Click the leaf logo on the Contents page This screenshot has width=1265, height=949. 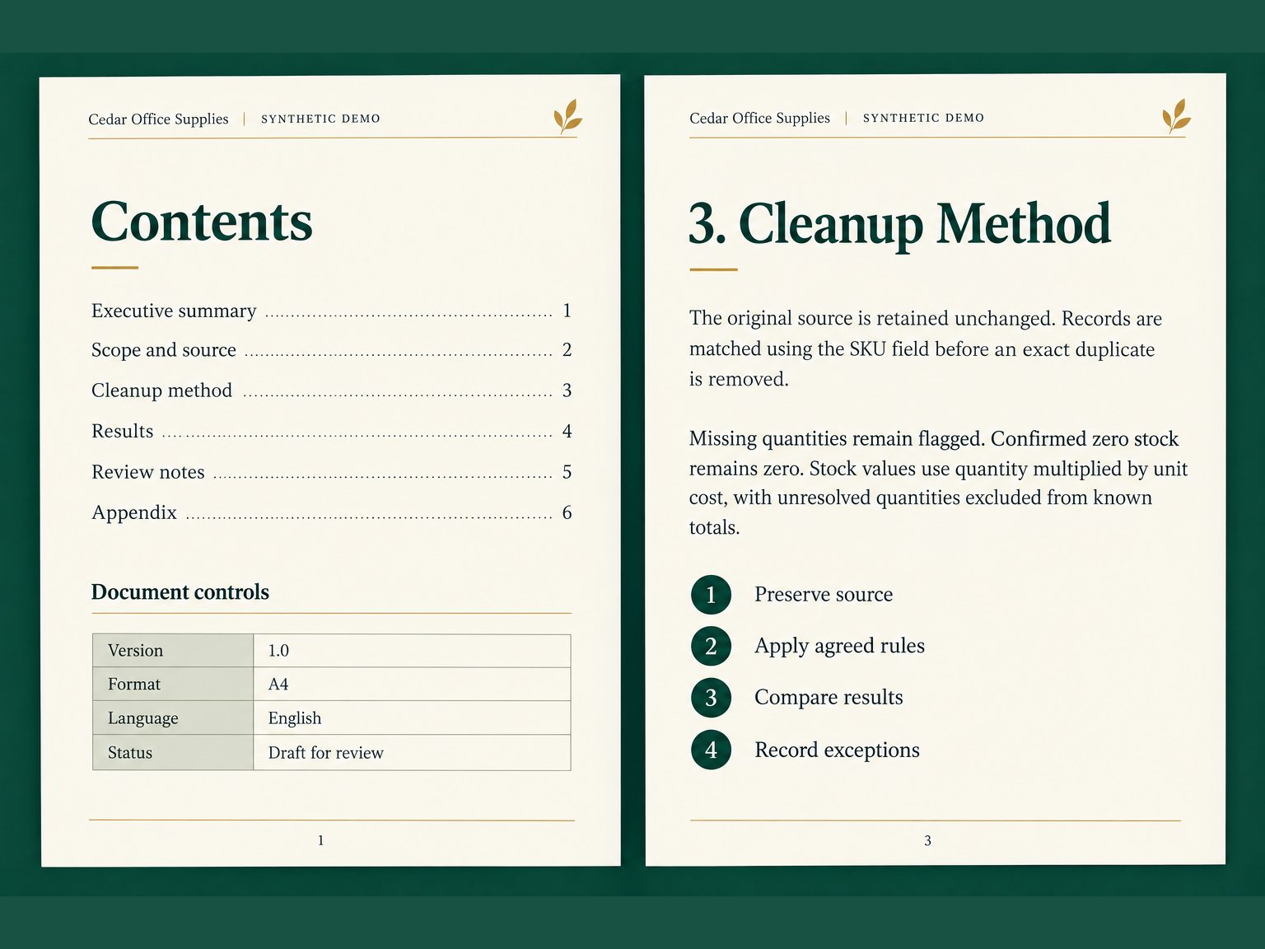(x=567, y=116)
